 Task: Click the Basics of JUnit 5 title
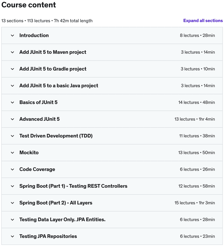point(38,102)
